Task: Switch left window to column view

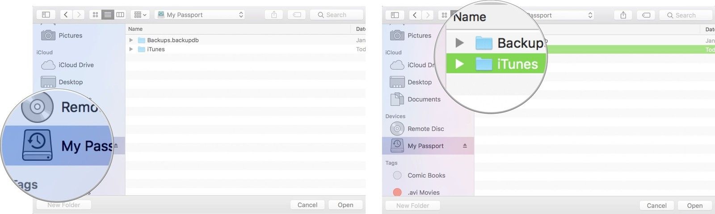Action: (x=120, y=15)
